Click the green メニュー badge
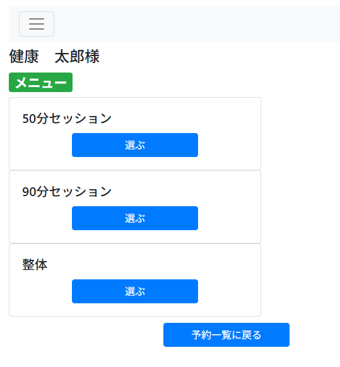The image size is (340, 367). point(41,82)
